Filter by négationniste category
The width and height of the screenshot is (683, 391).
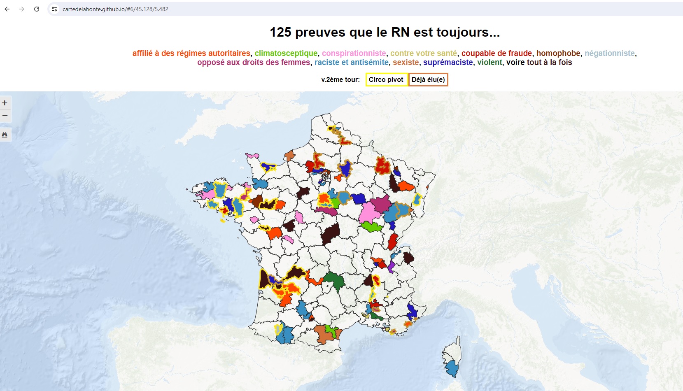point(610,53)
